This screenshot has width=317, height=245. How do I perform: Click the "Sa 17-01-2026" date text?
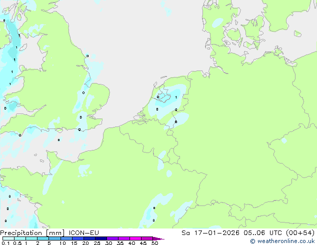(x=210, y=233)
